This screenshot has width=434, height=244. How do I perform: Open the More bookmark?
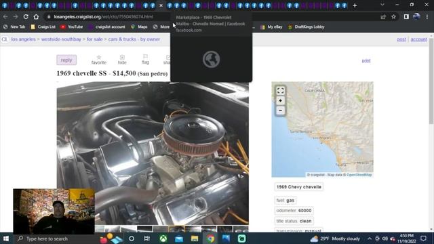(161, 27)
